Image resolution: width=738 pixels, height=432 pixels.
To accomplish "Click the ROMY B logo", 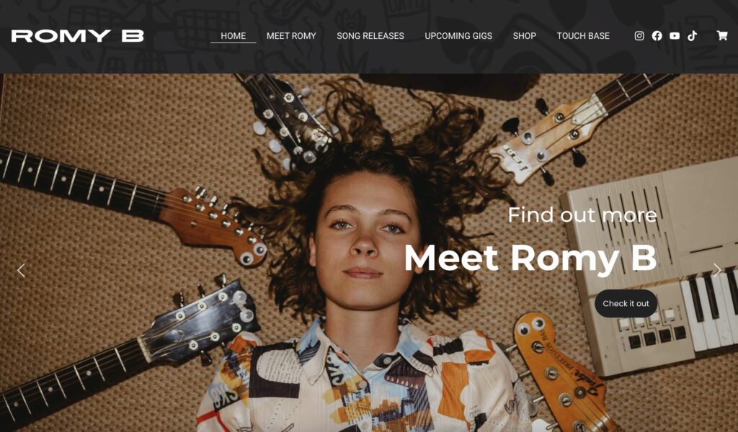I will (78, 36).
